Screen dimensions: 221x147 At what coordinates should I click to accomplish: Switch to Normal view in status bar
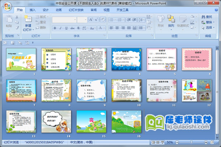click(x=152, y=142)
